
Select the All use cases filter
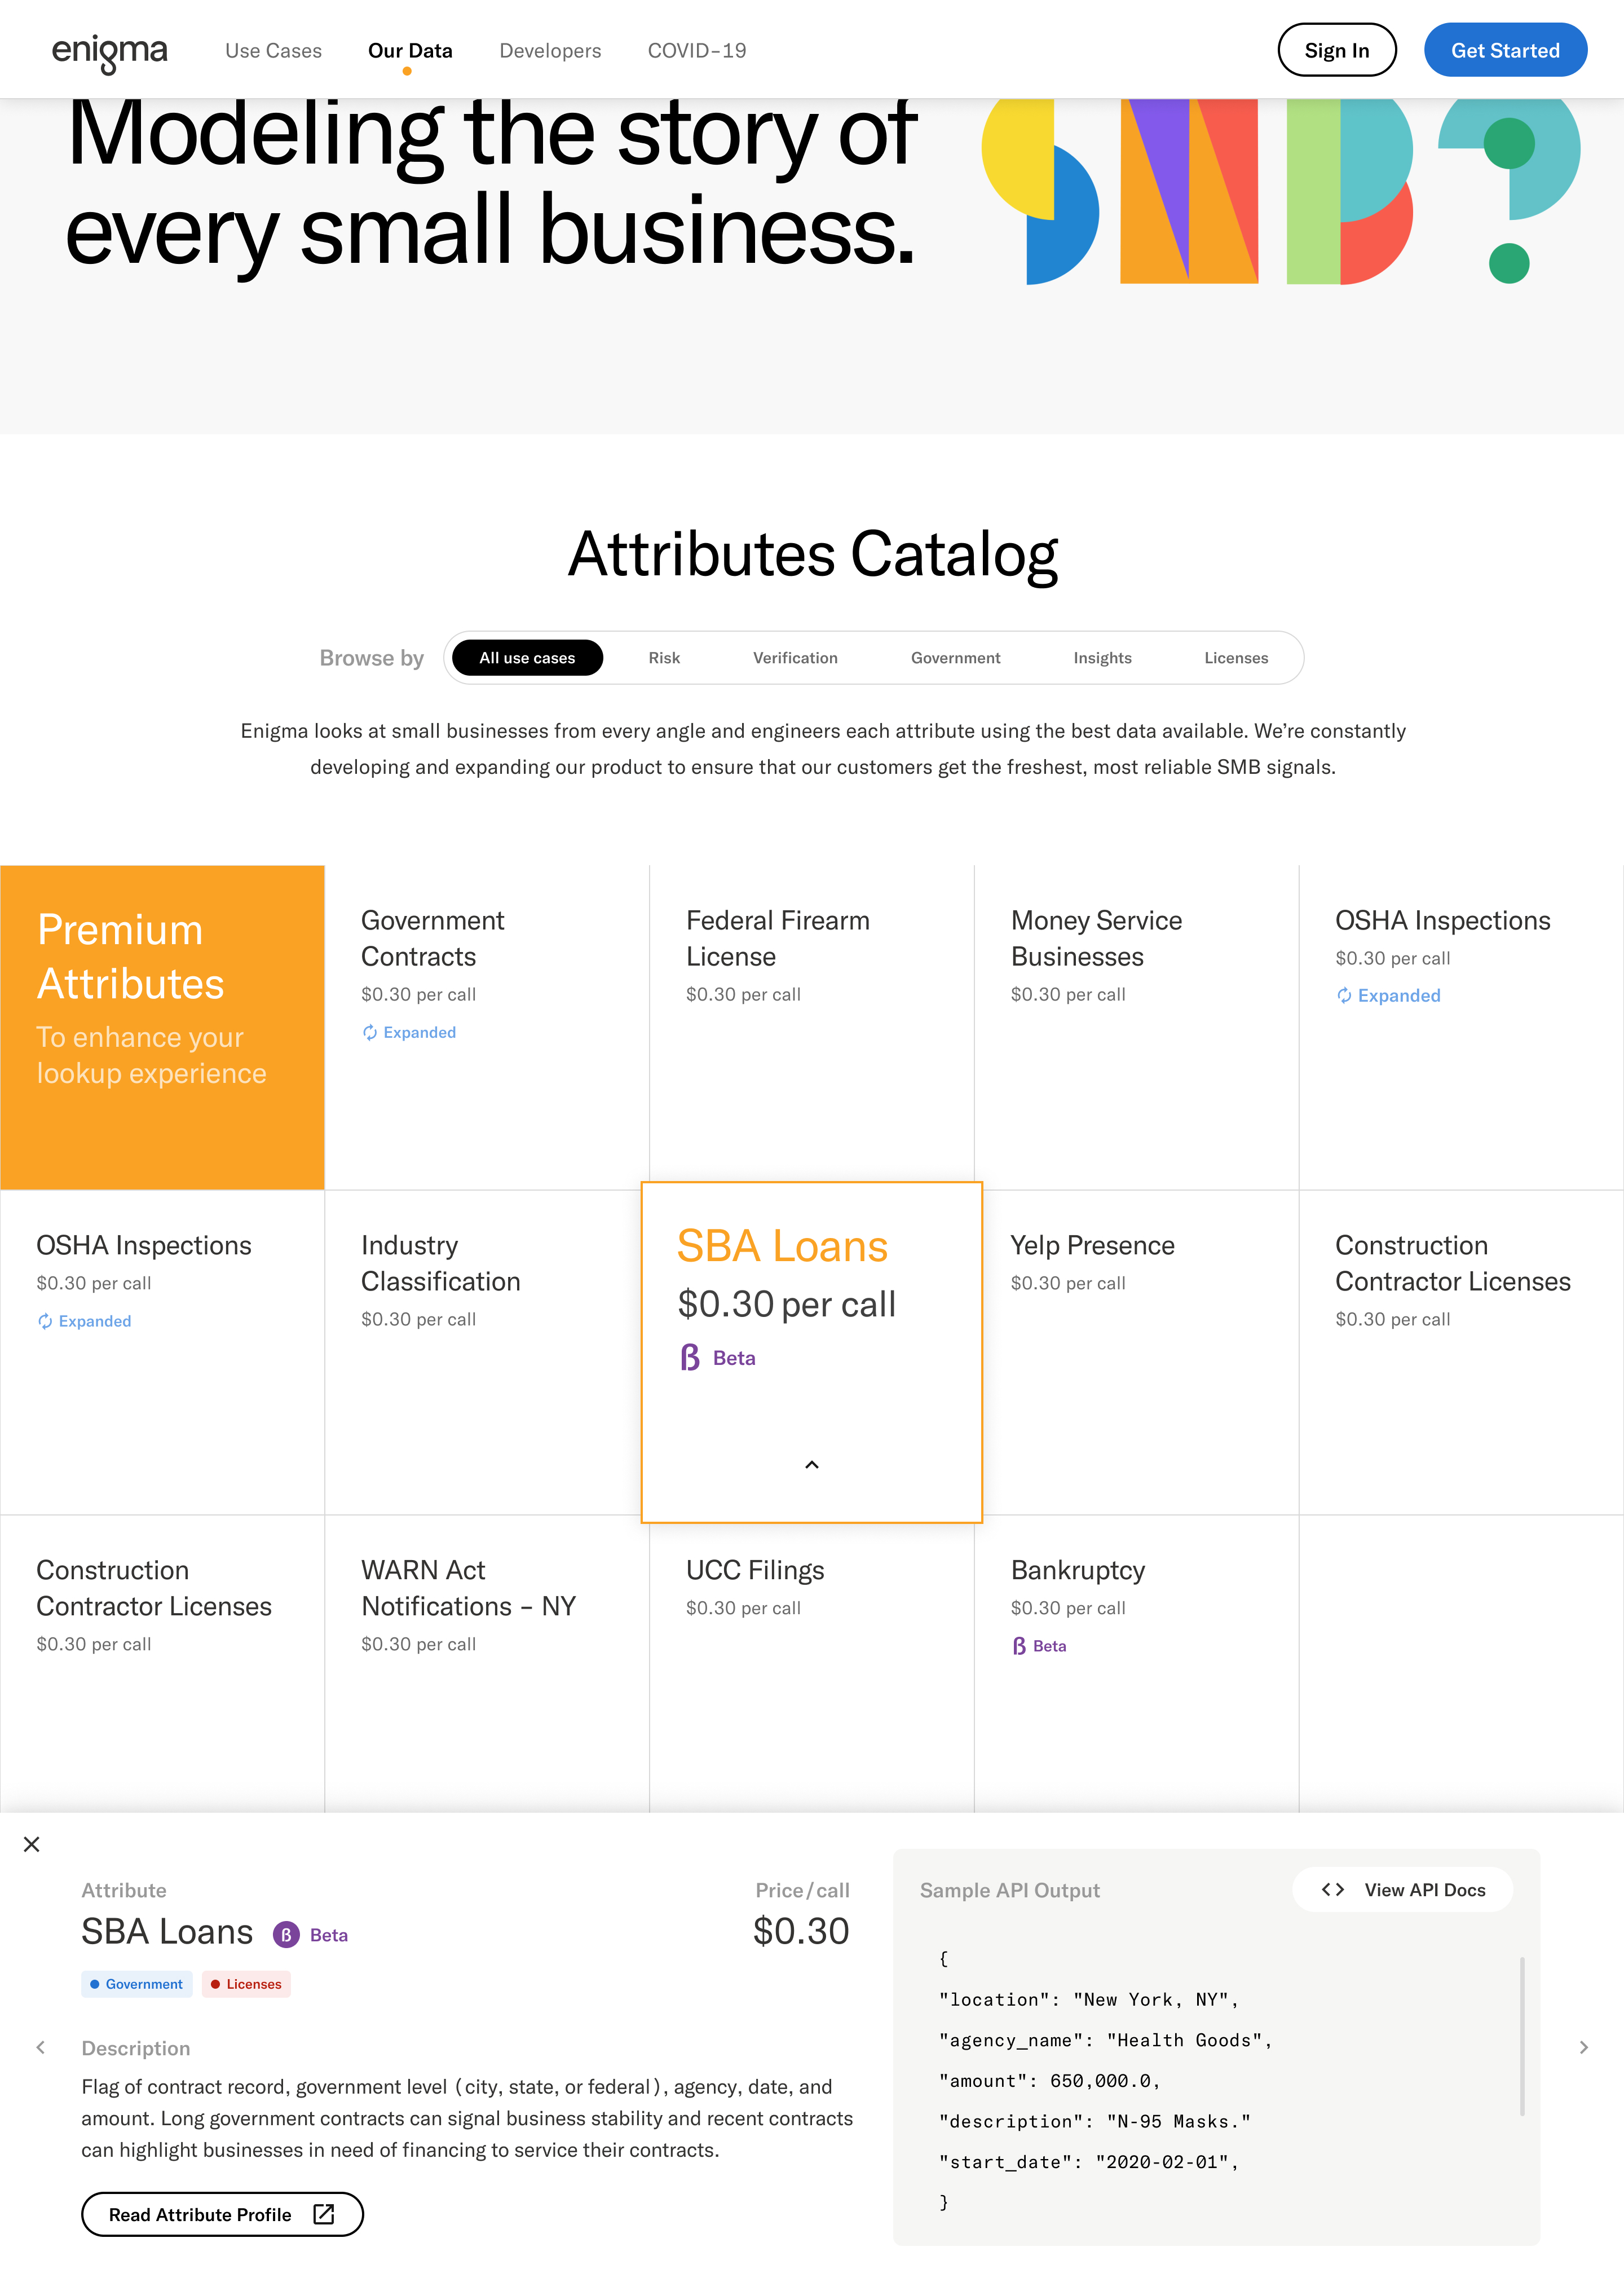click(527, 658)
